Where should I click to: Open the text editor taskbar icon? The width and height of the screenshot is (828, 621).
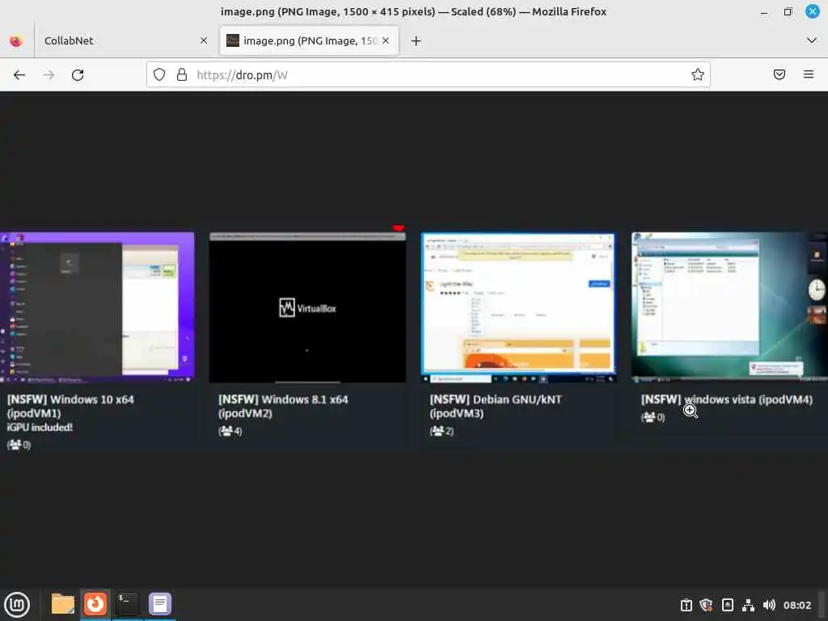click(160, 604)
